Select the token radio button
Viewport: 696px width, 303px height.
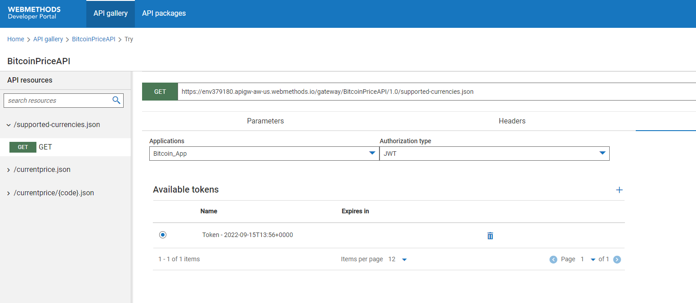coord(163,235)
